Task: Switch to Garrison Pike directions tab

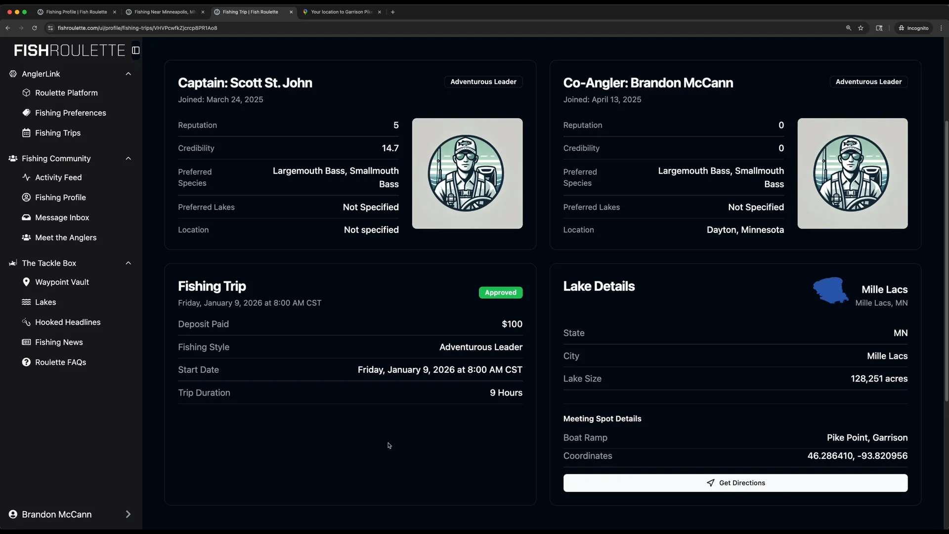Action: pyautogui.click(x=341, y=12)
